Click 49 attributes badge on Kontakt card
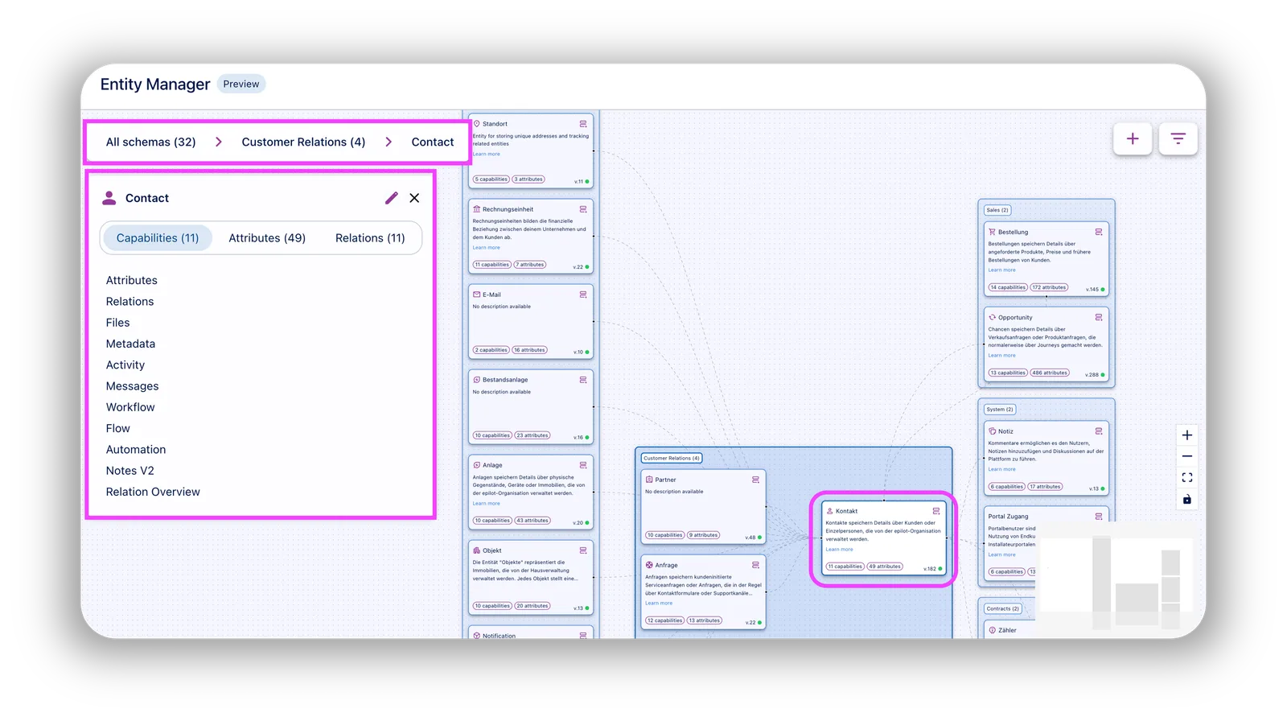 885,567
